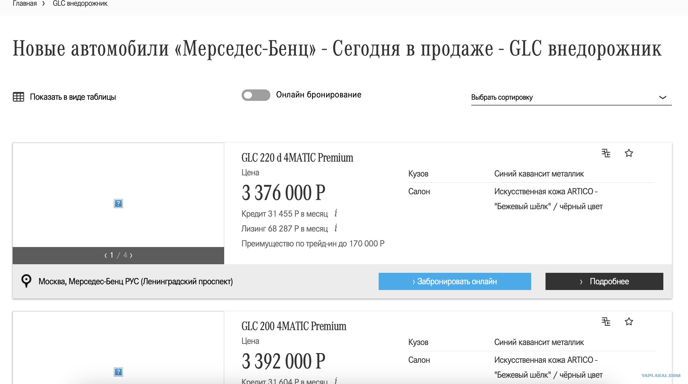Click GLC 200 4MATIC image placeholder

tap(118, 372)
